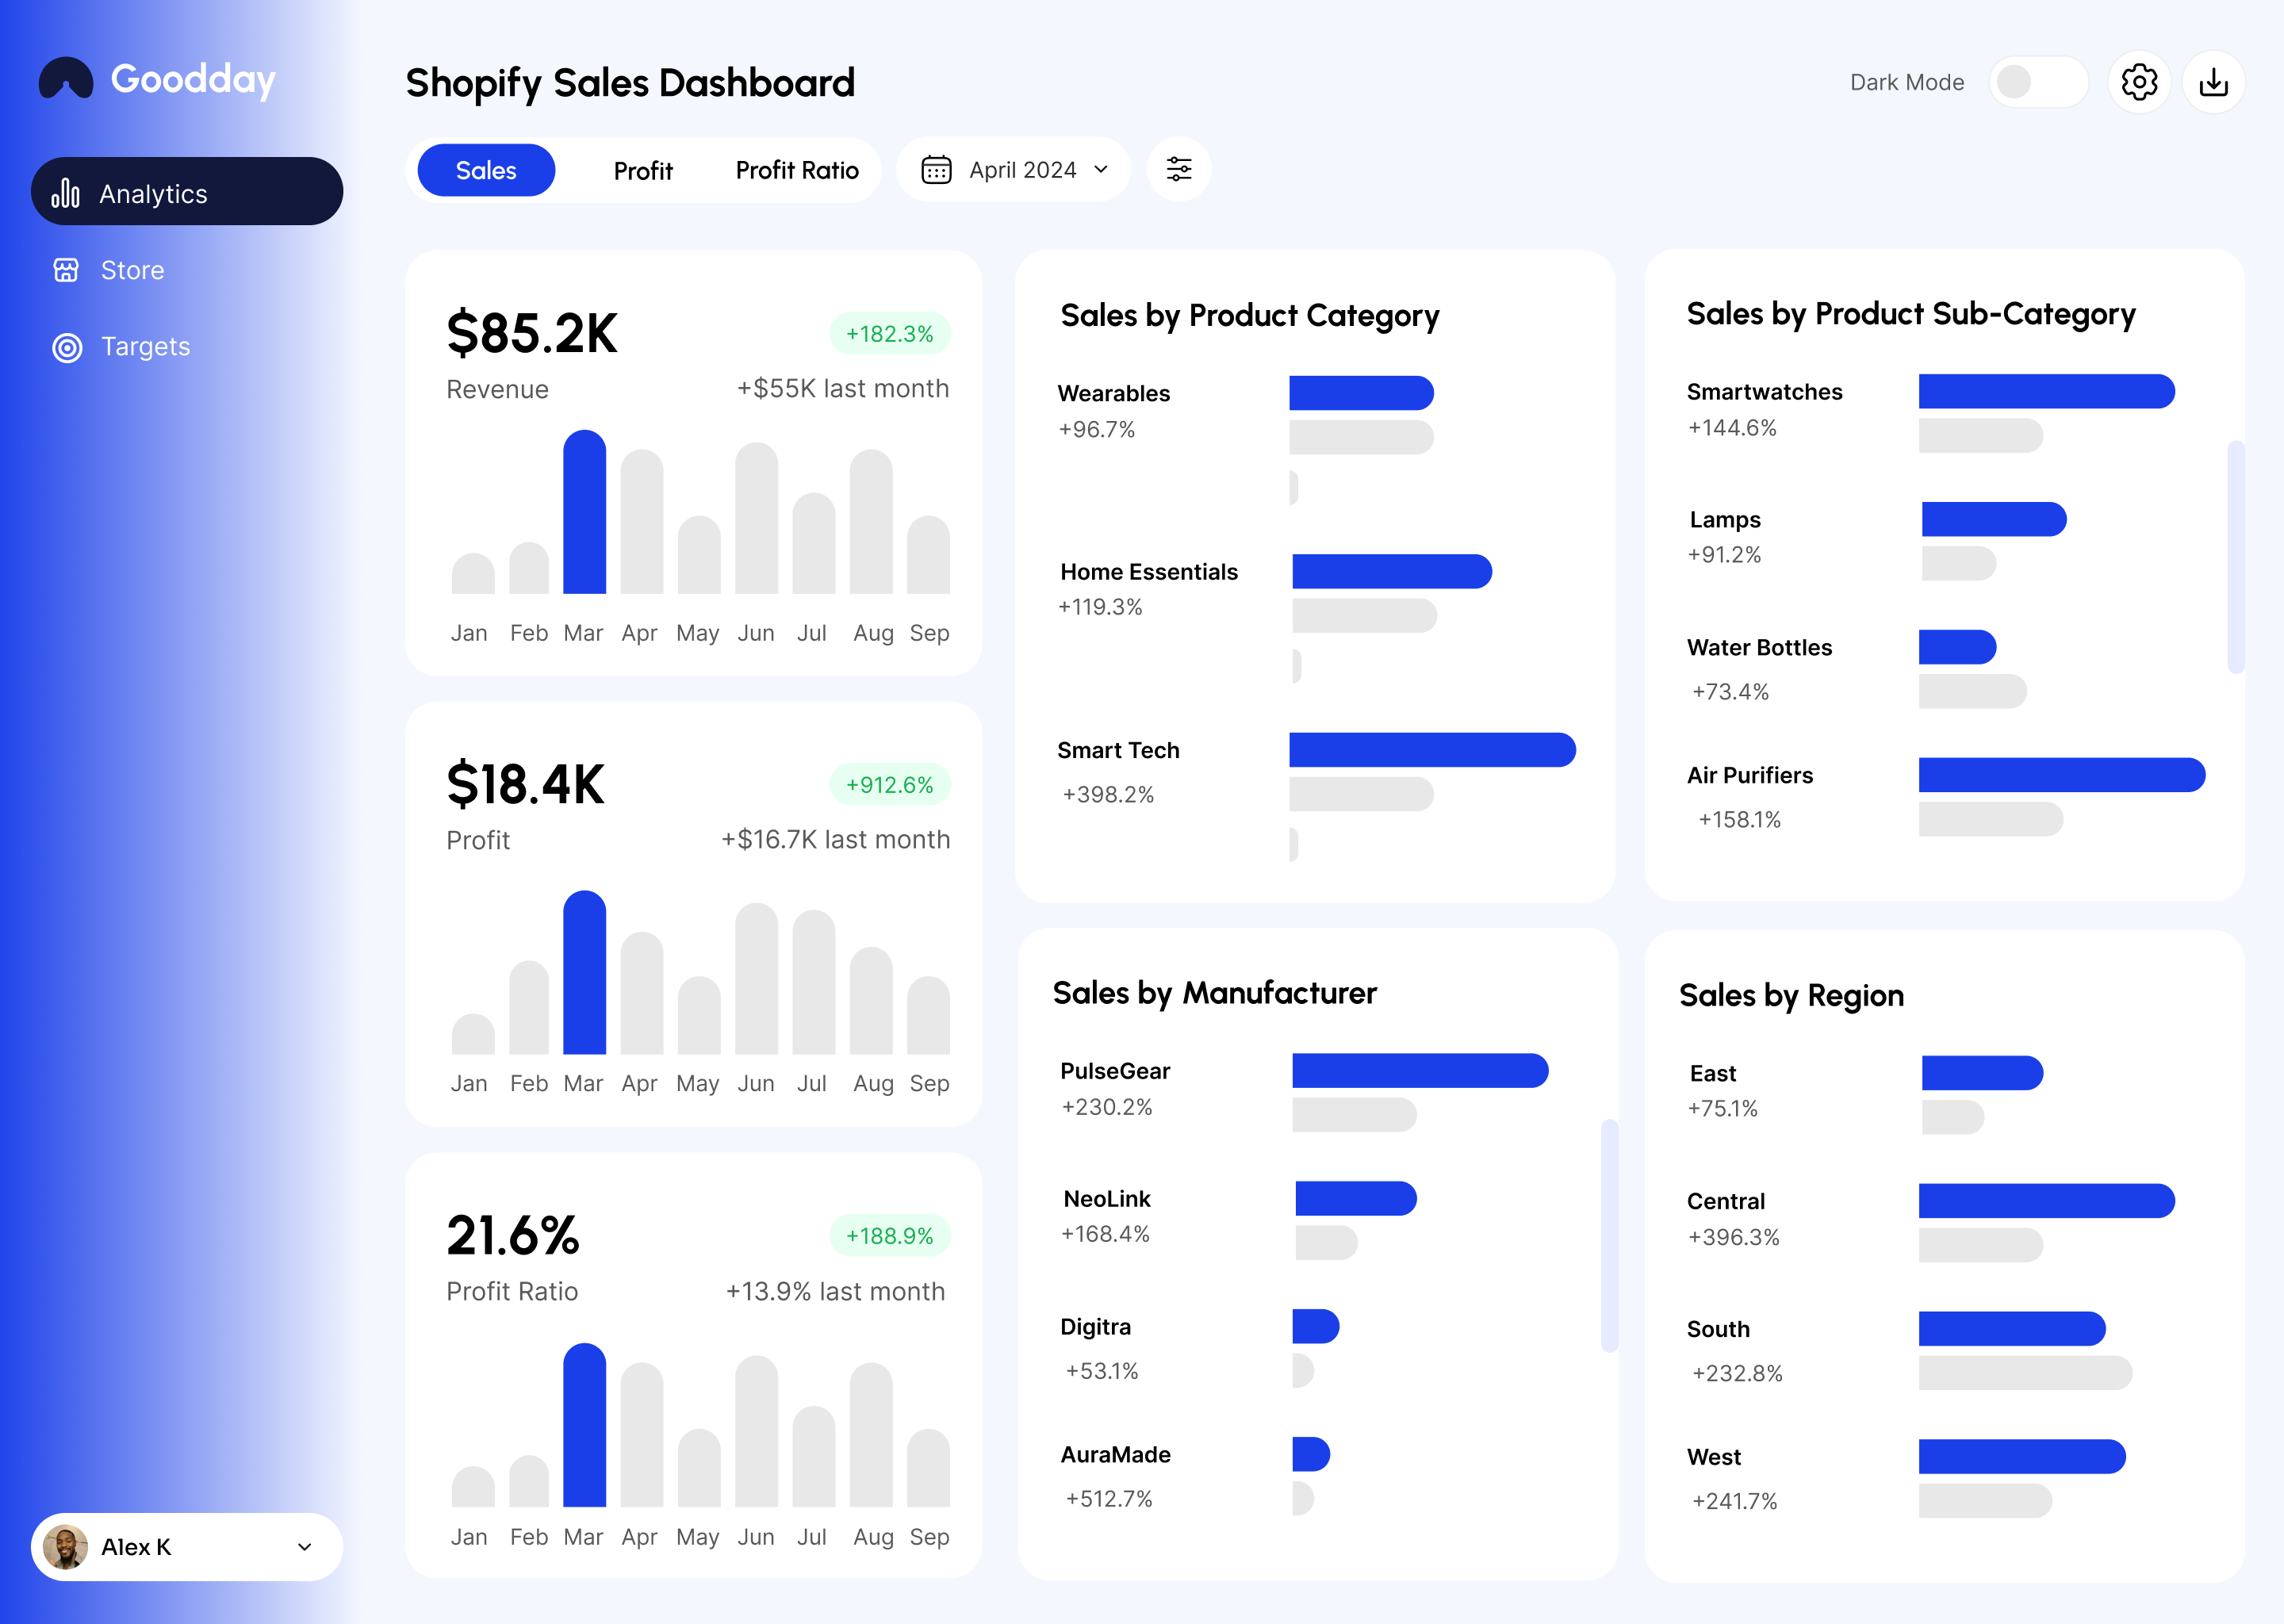
Task: Click Alex K's profile avatar
Action: tap(66, 1547)
